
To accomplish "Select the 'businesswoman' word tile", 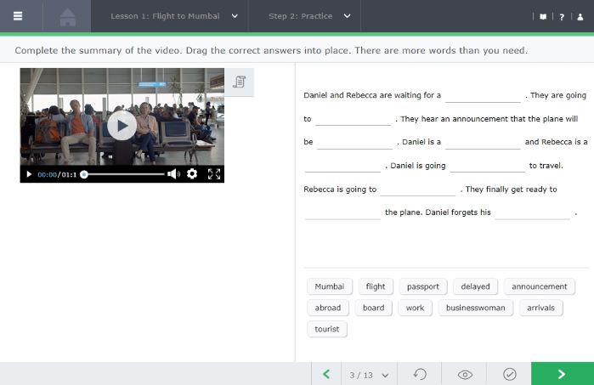I will coord(475,308).
